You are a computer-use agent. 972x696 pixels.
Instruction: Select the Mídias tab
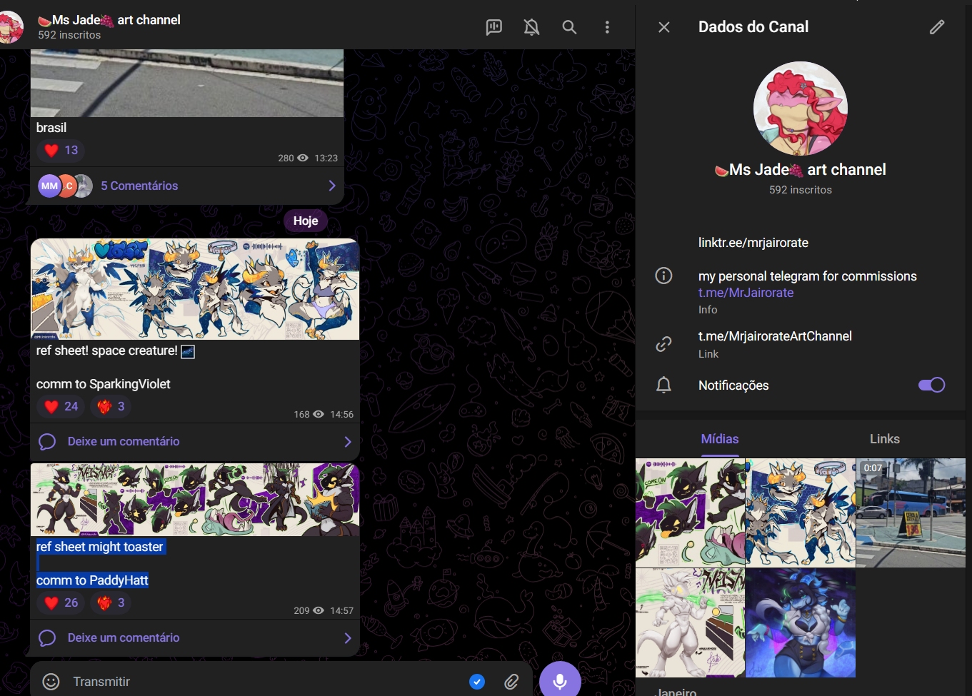pyautogui.click(x=719, y=439)
